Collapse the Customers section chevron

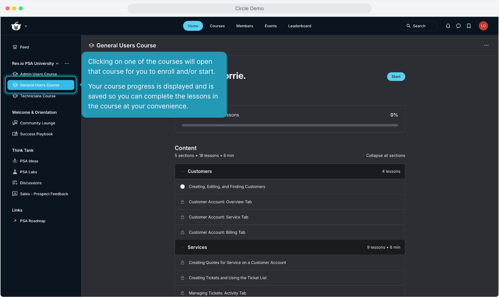point(182,172)
